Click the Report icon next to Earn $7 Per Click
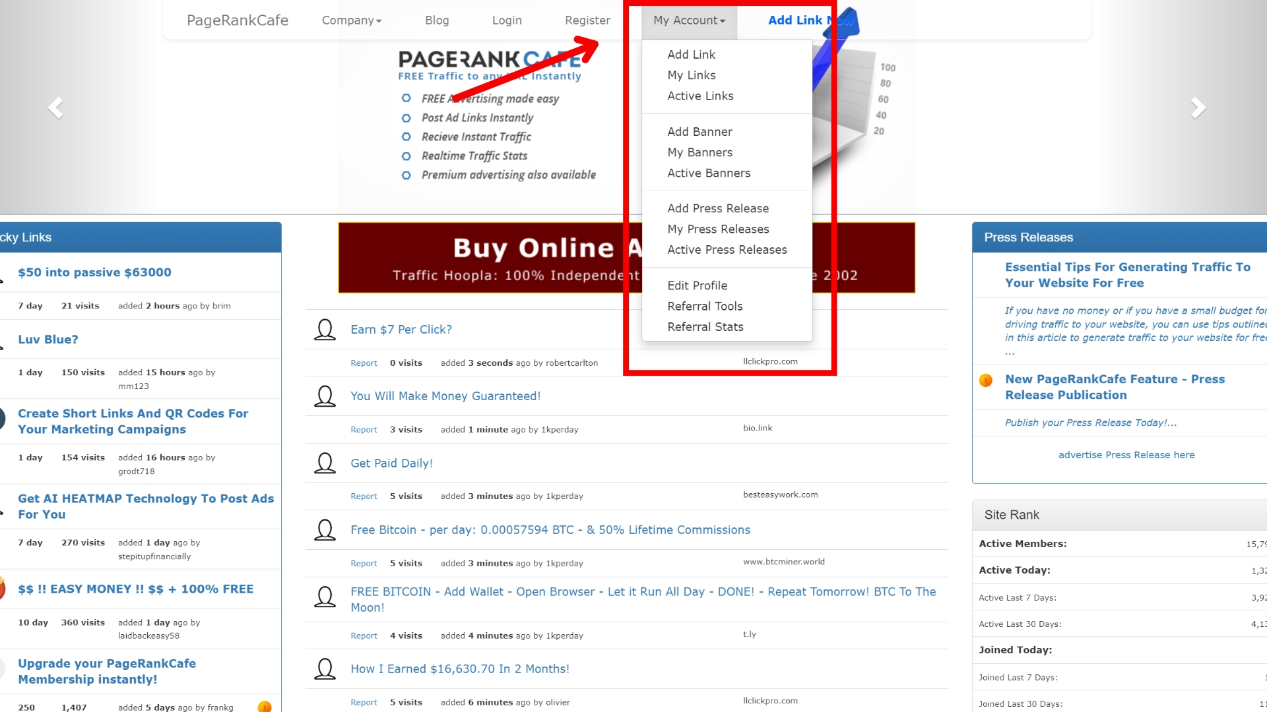Image resolution: width=1267 pixels, height=712 pixels. coord(363,362)
